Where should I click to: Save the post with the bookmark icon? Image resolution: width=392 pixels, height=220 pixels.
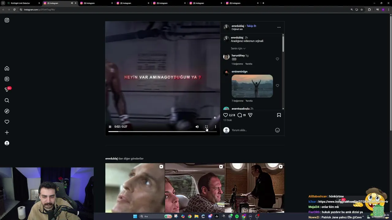pos(279,115)
